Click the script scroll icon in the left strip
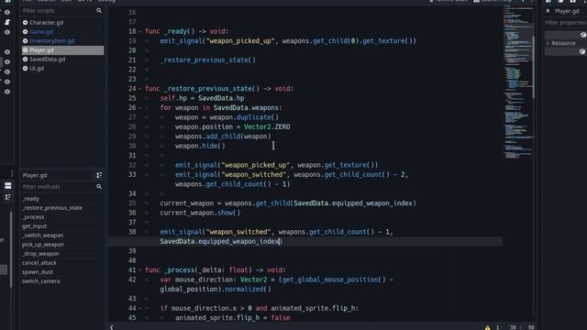 pos(7,22)
